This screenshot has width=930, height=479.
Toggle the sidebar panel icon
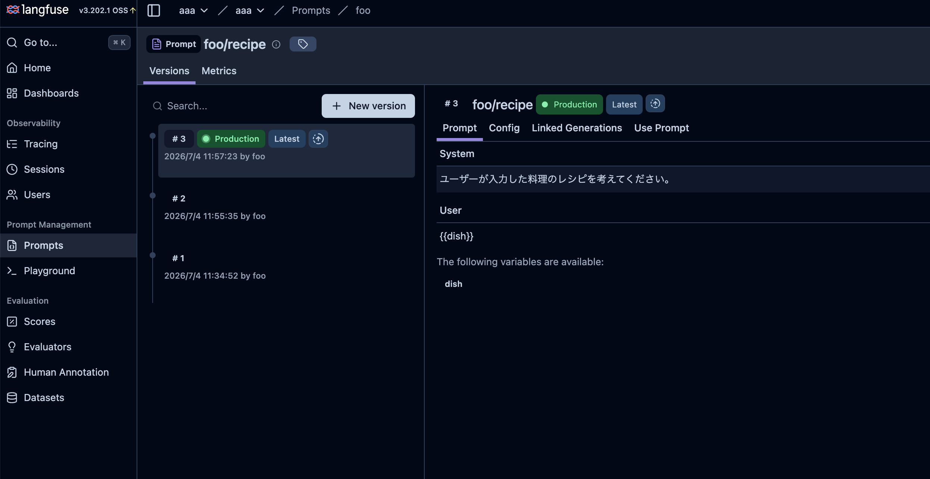(154, 10)
